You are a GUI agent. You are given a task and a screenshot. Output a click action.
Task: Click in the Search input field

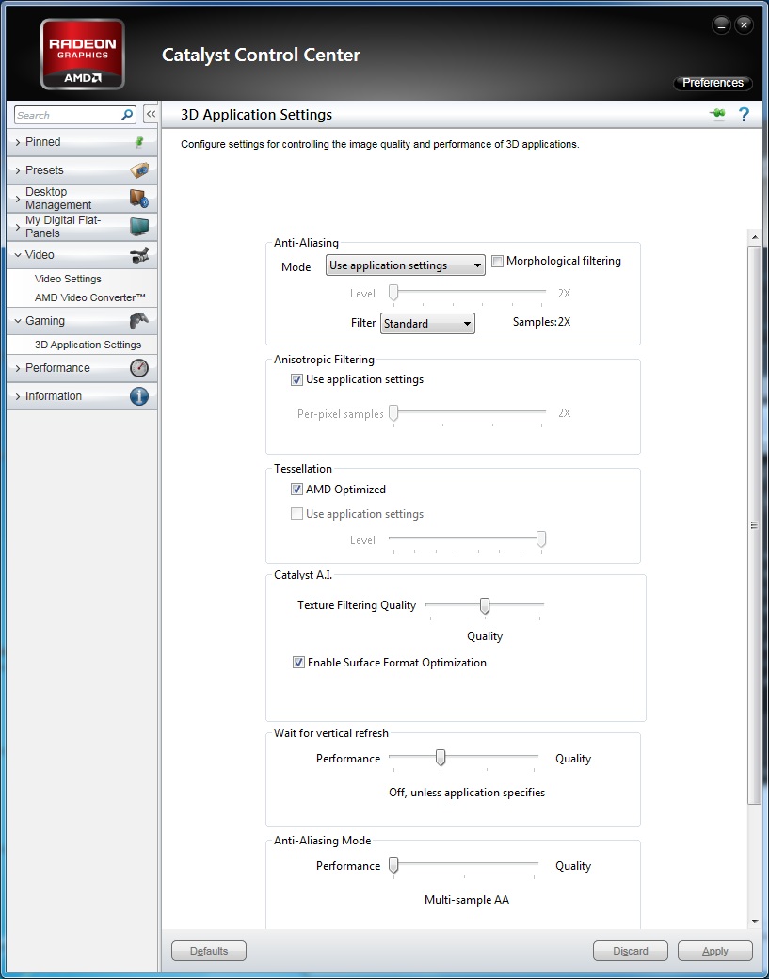(x=68, y=115)
